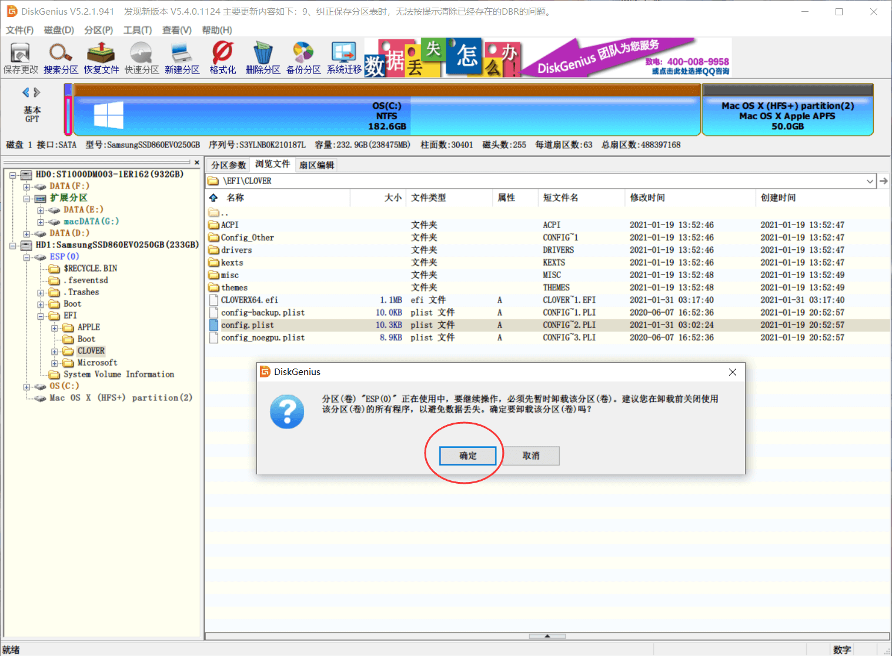
Task: Select $RECYCLE.BIN folder in tree
Action: pyautogui.click(x=90, y=269)
